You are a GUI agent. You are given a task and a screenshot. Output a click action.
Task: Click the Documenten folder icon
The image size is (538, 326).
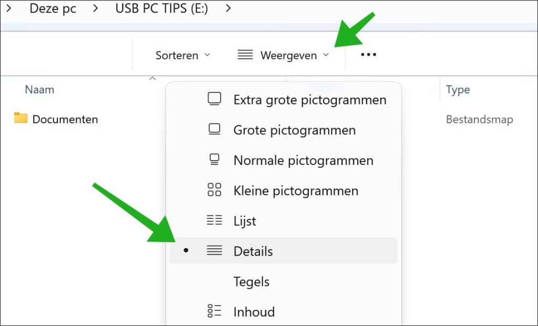[x=20, y=118]
